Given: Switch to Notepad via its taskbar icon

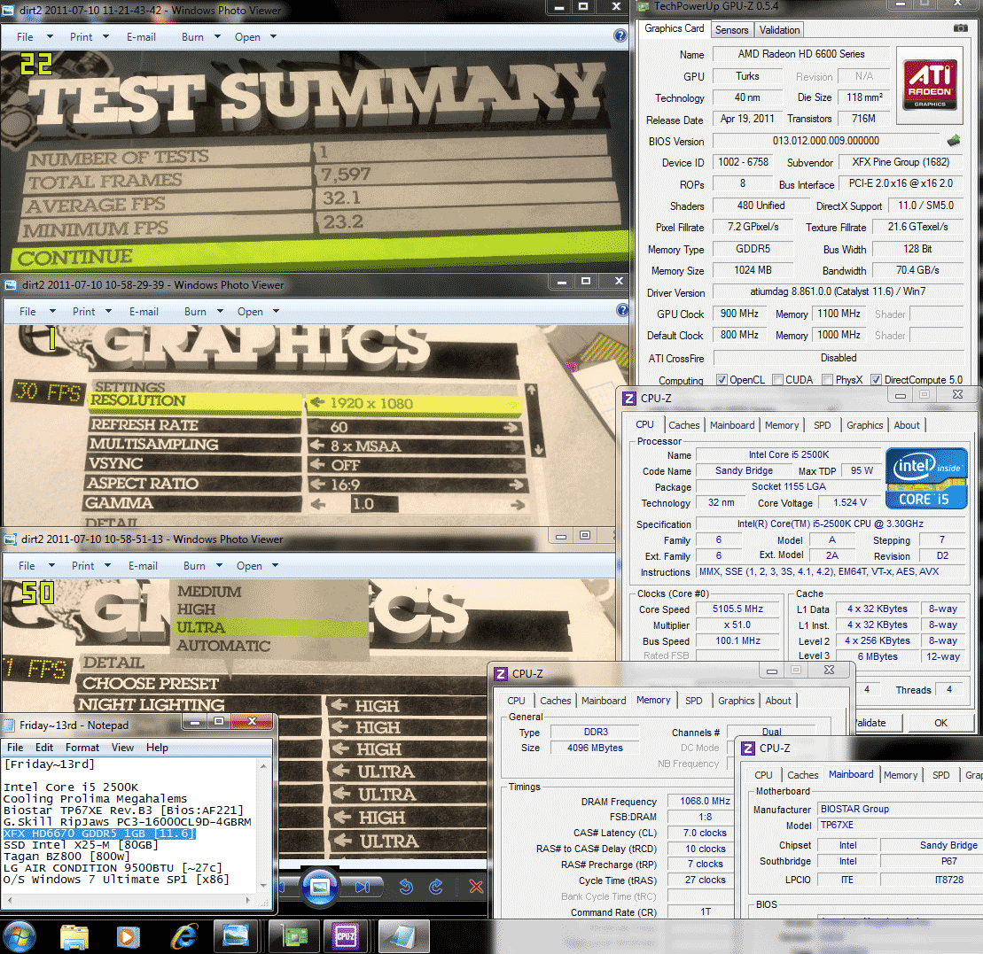Looking at the screenshot, I should click(x=402, y=937).
